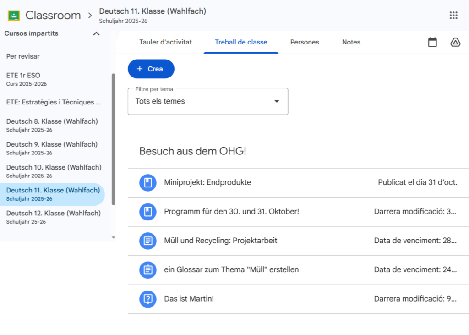This screenshot has width=469, height=335.
Task: Switch to the Persones tab
Action: [x=305, y=42]
